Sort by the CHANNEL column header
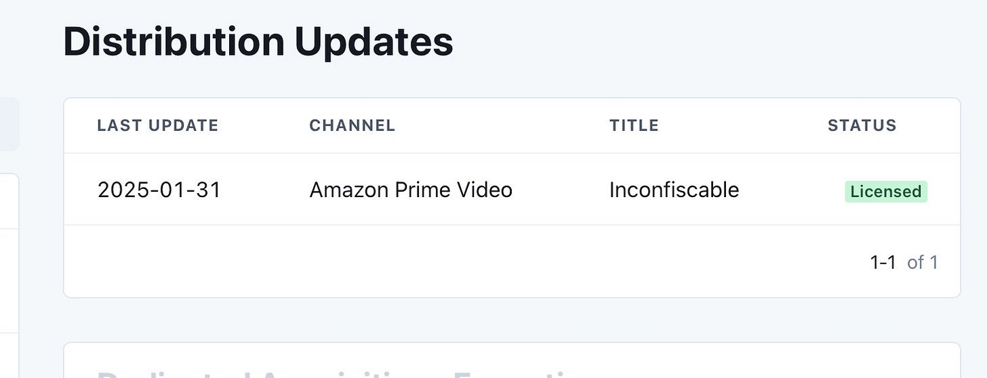 click(352, 125)
